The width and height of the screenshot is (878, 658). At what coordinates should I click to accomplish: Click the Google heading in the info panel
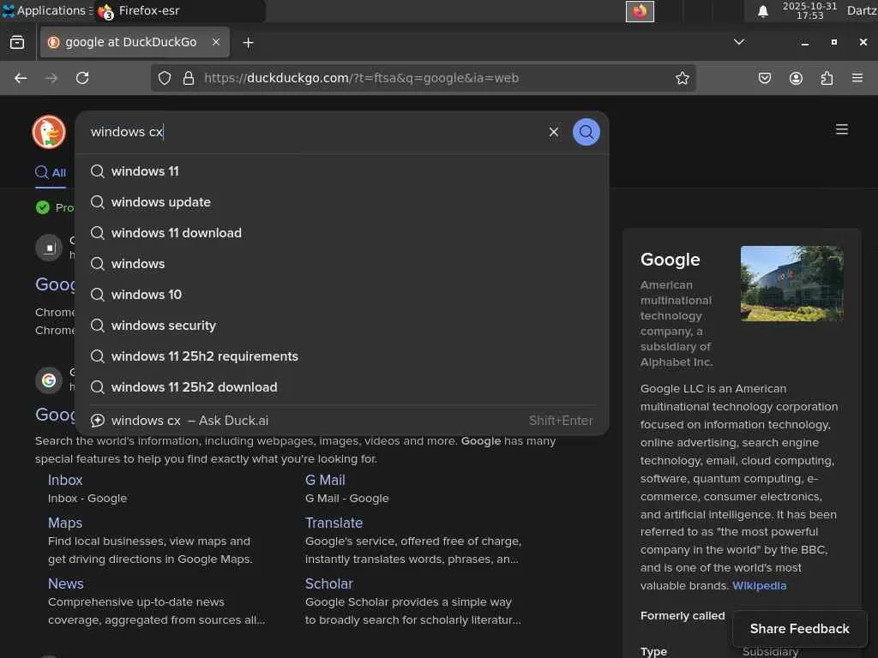click(670, 260)
